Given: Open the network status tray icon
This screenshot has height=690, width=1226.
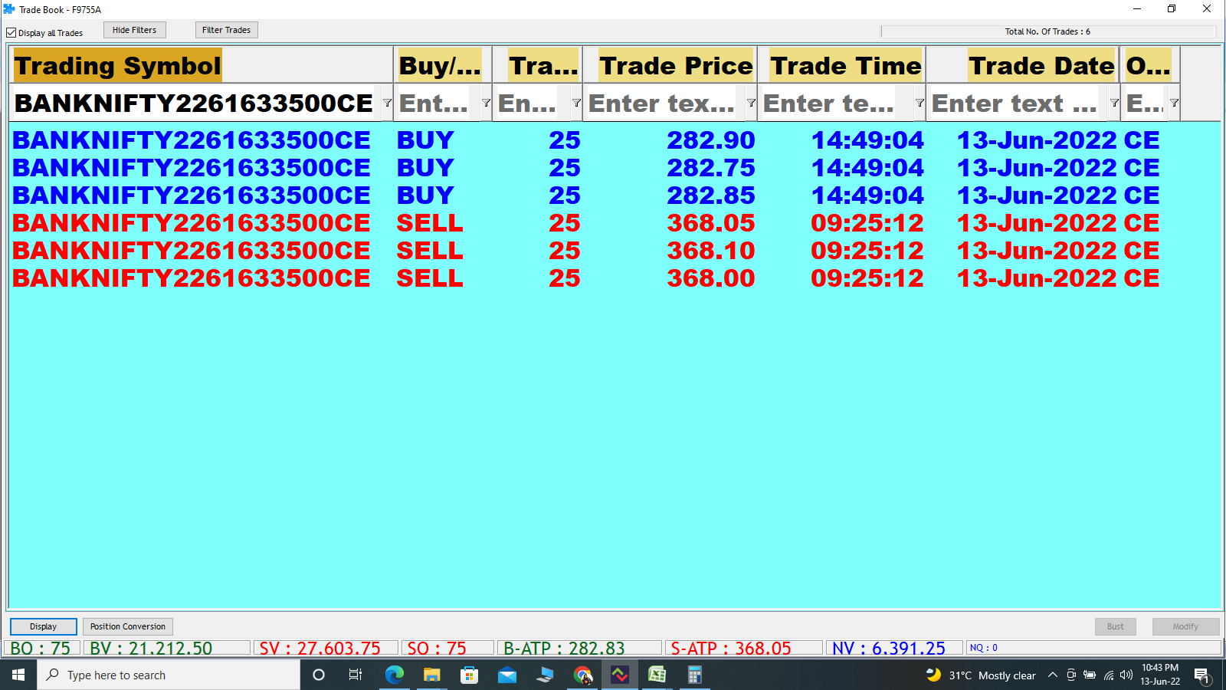Looking at the screenshot, I should coord(1108,675).
